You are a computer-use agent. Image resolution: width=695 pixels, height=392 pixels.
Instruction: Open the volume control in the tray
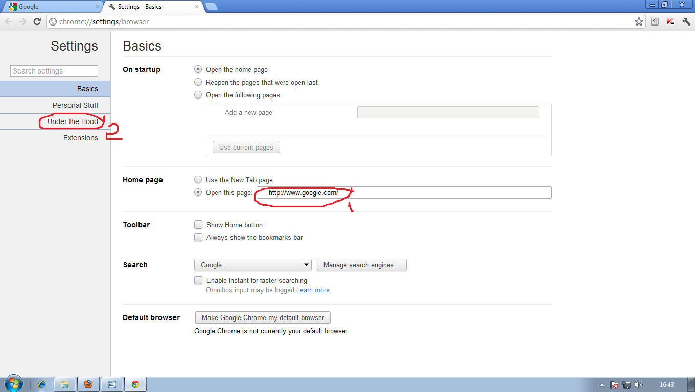click(x=639, y=385)
